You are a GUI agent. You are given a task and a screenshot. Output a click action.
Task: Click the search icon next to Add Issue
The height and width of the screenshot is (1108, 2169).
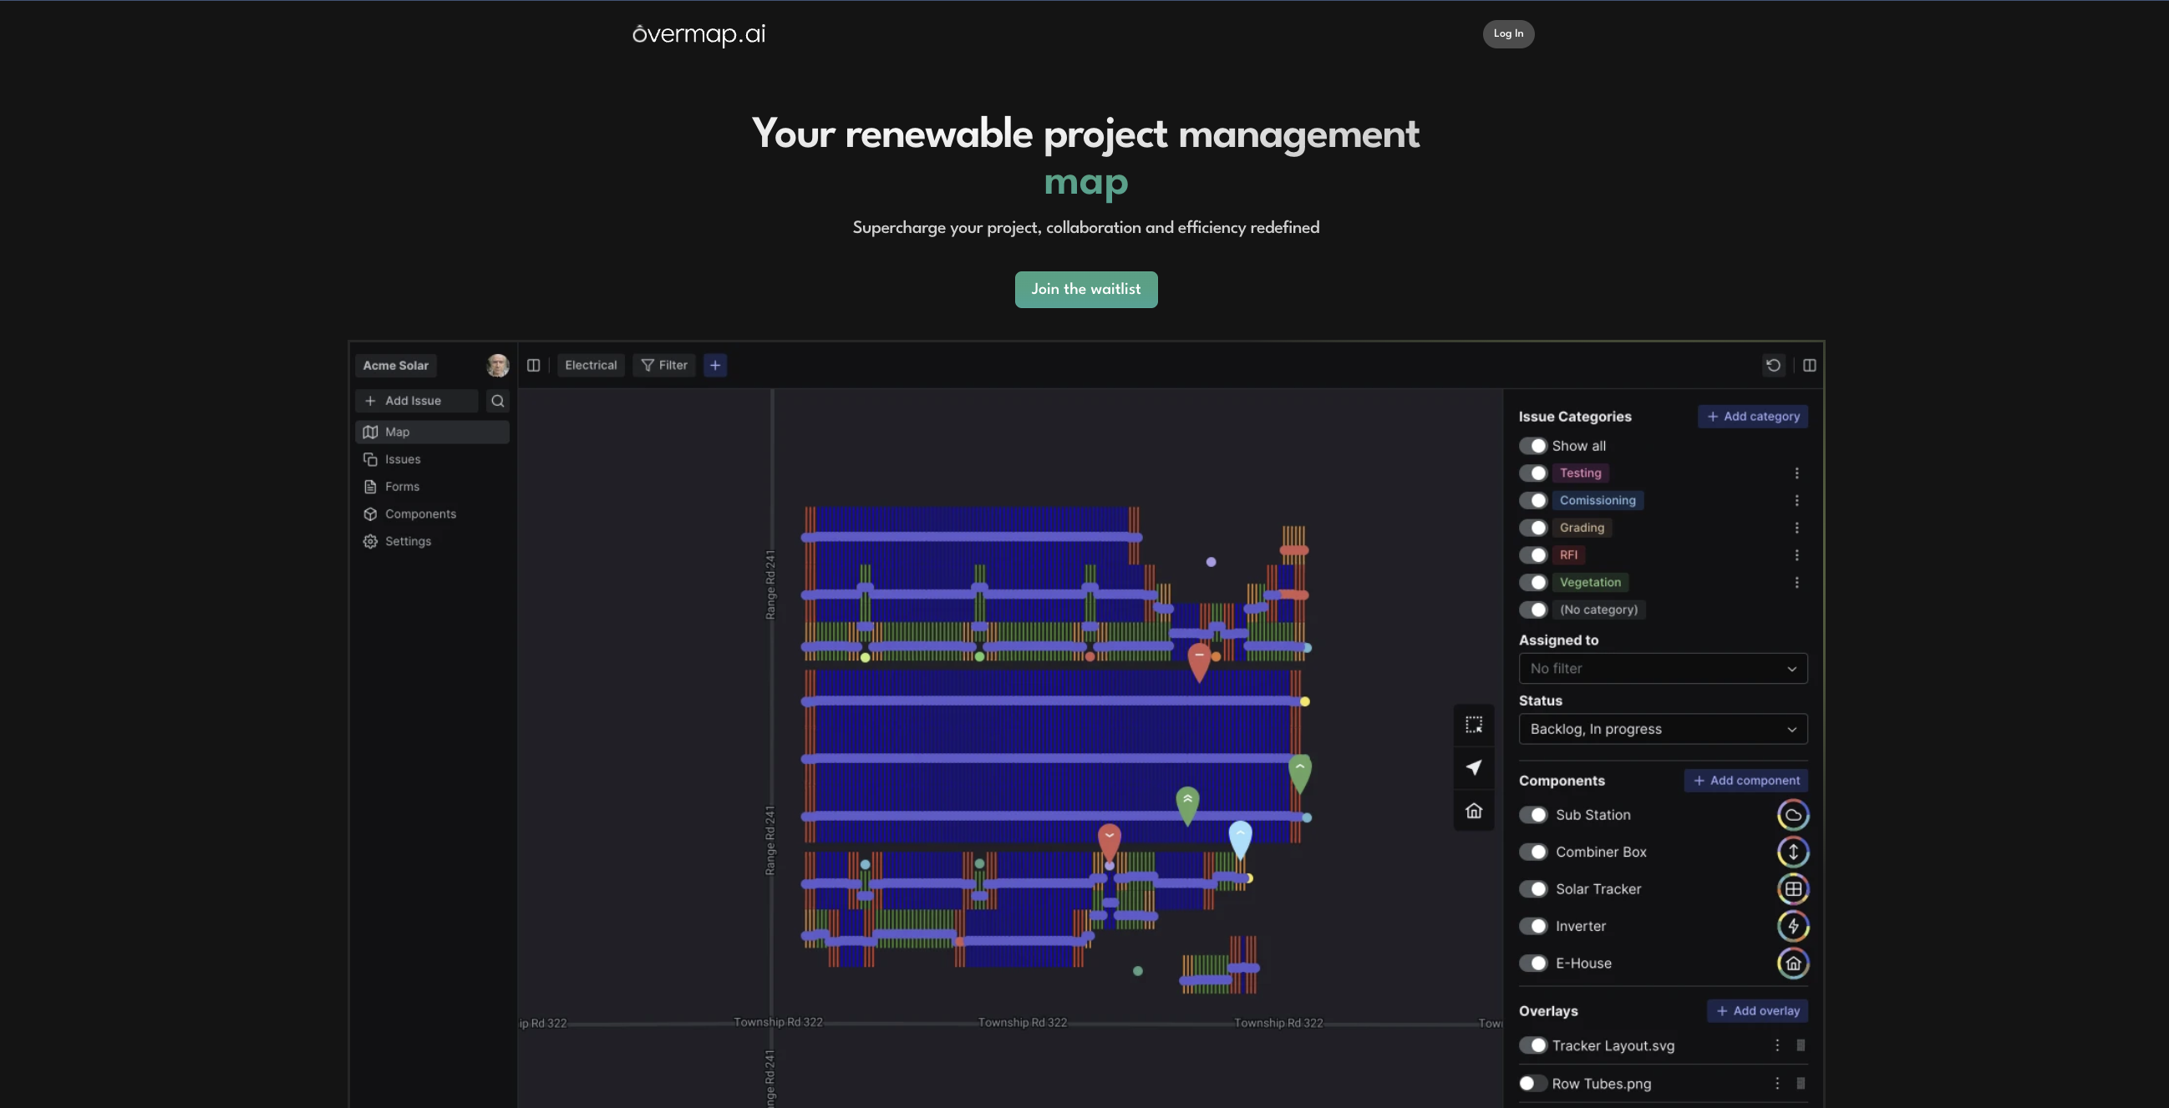coord(497,402)
